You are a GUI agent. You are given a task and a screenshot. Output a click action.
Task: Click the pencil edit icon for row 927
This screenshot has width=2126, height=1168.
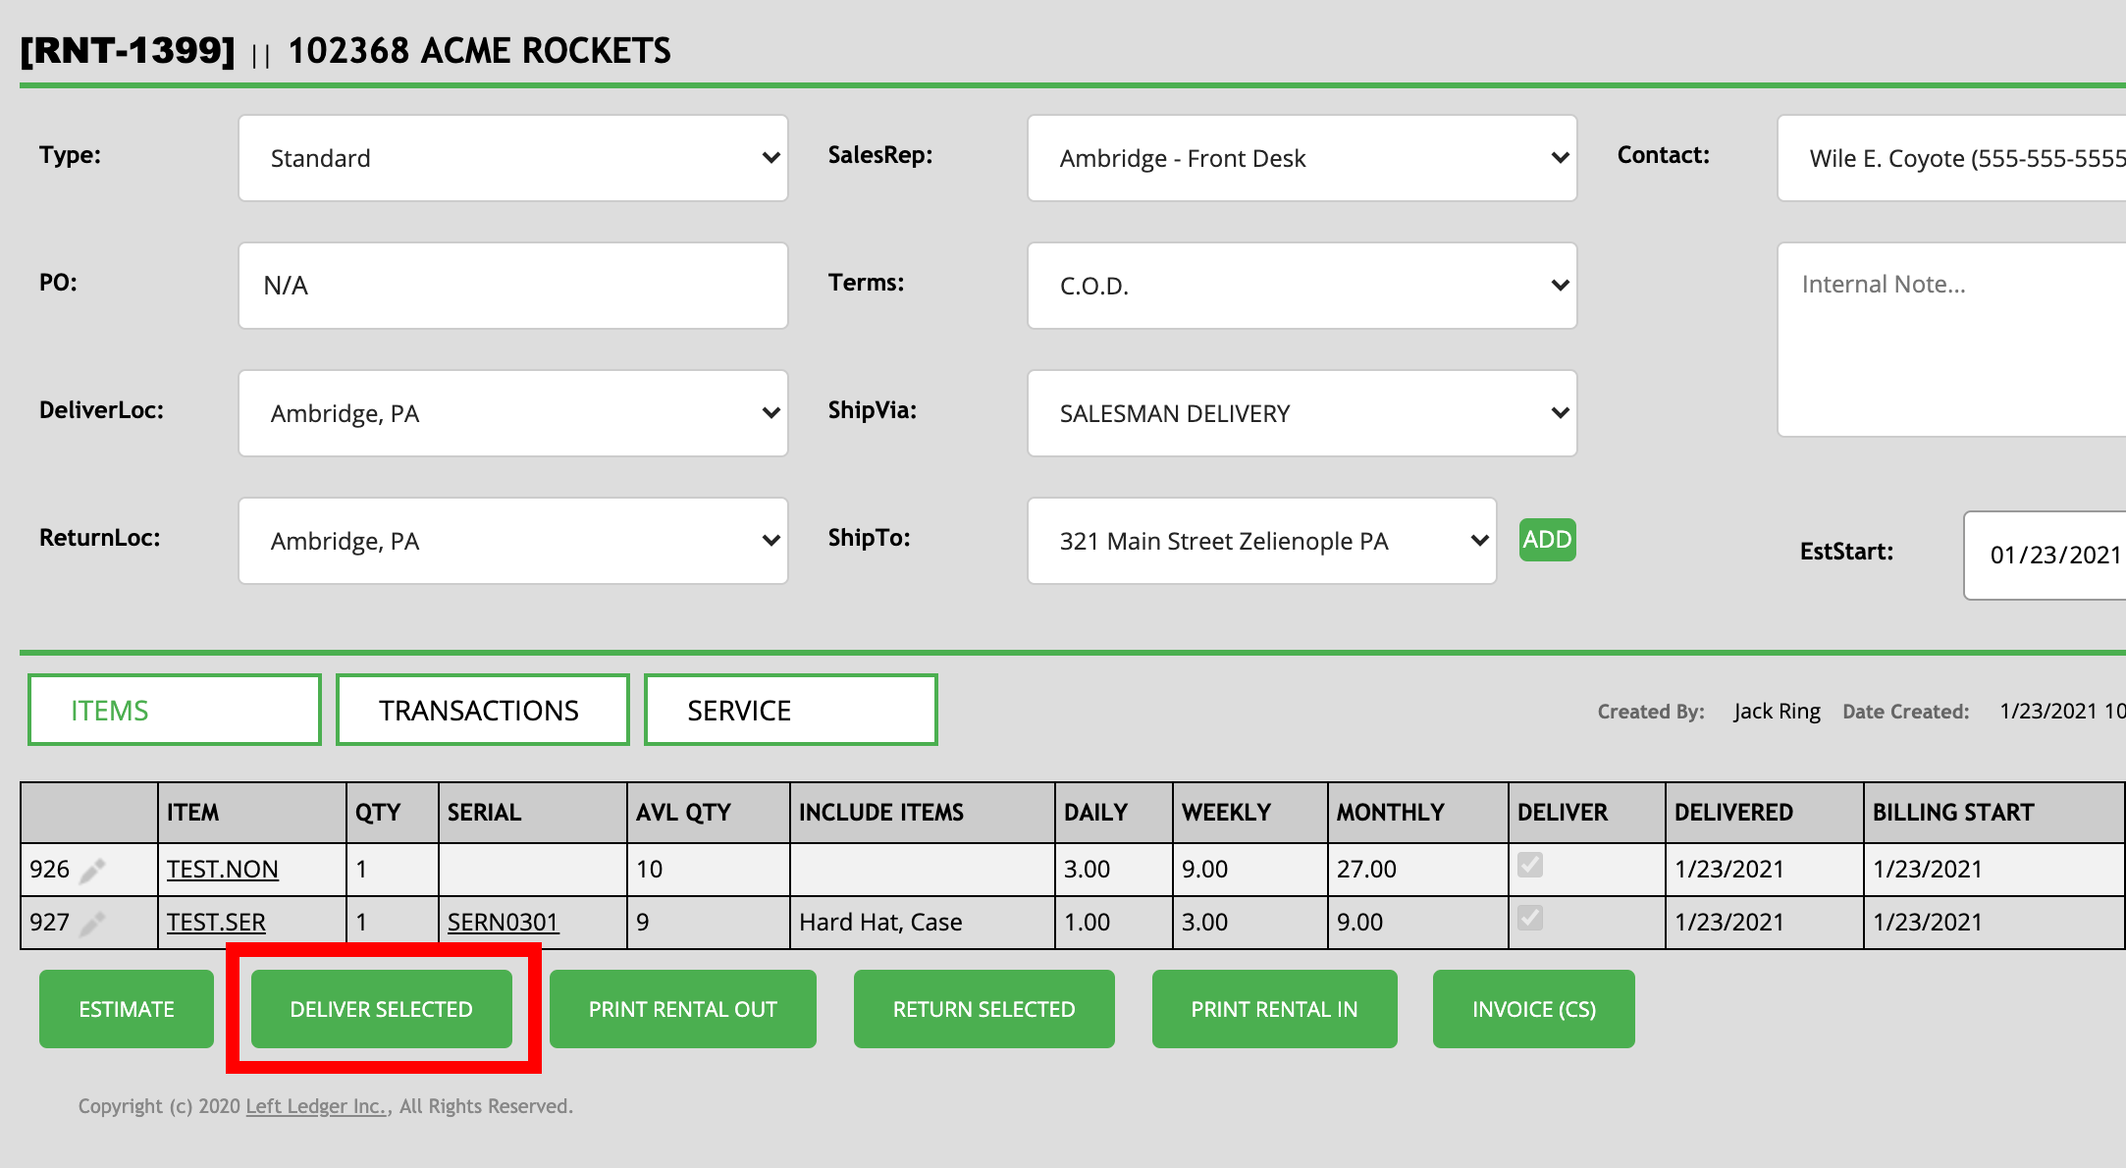[92, 924]
